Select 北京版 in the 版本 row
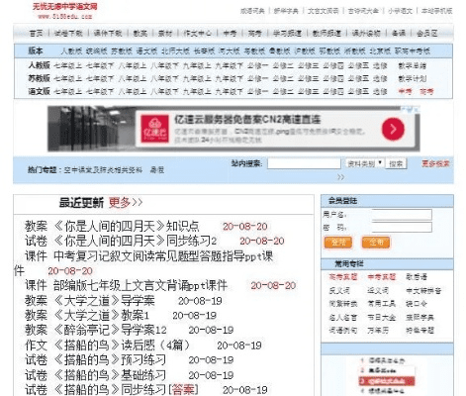This screenshot has width=466, height=396. 380,51
